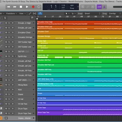Viewport: 122px width, 122px height.
Task: Toggle the blue Catch Playhead button
Action: click(x=40, y=13)
